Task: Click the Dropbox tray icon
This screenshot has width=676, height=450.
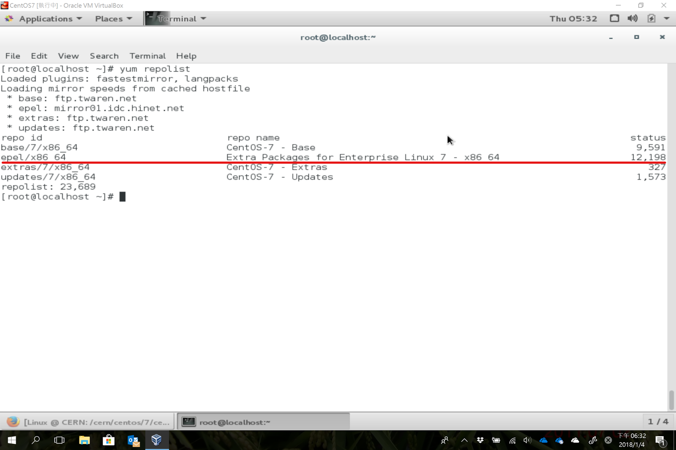Action: [480, 440]
